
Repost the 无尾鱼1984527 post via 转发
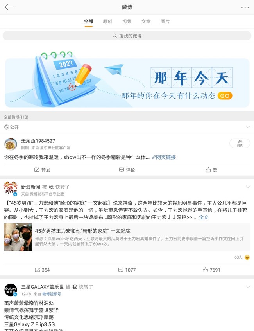[42, 170]
